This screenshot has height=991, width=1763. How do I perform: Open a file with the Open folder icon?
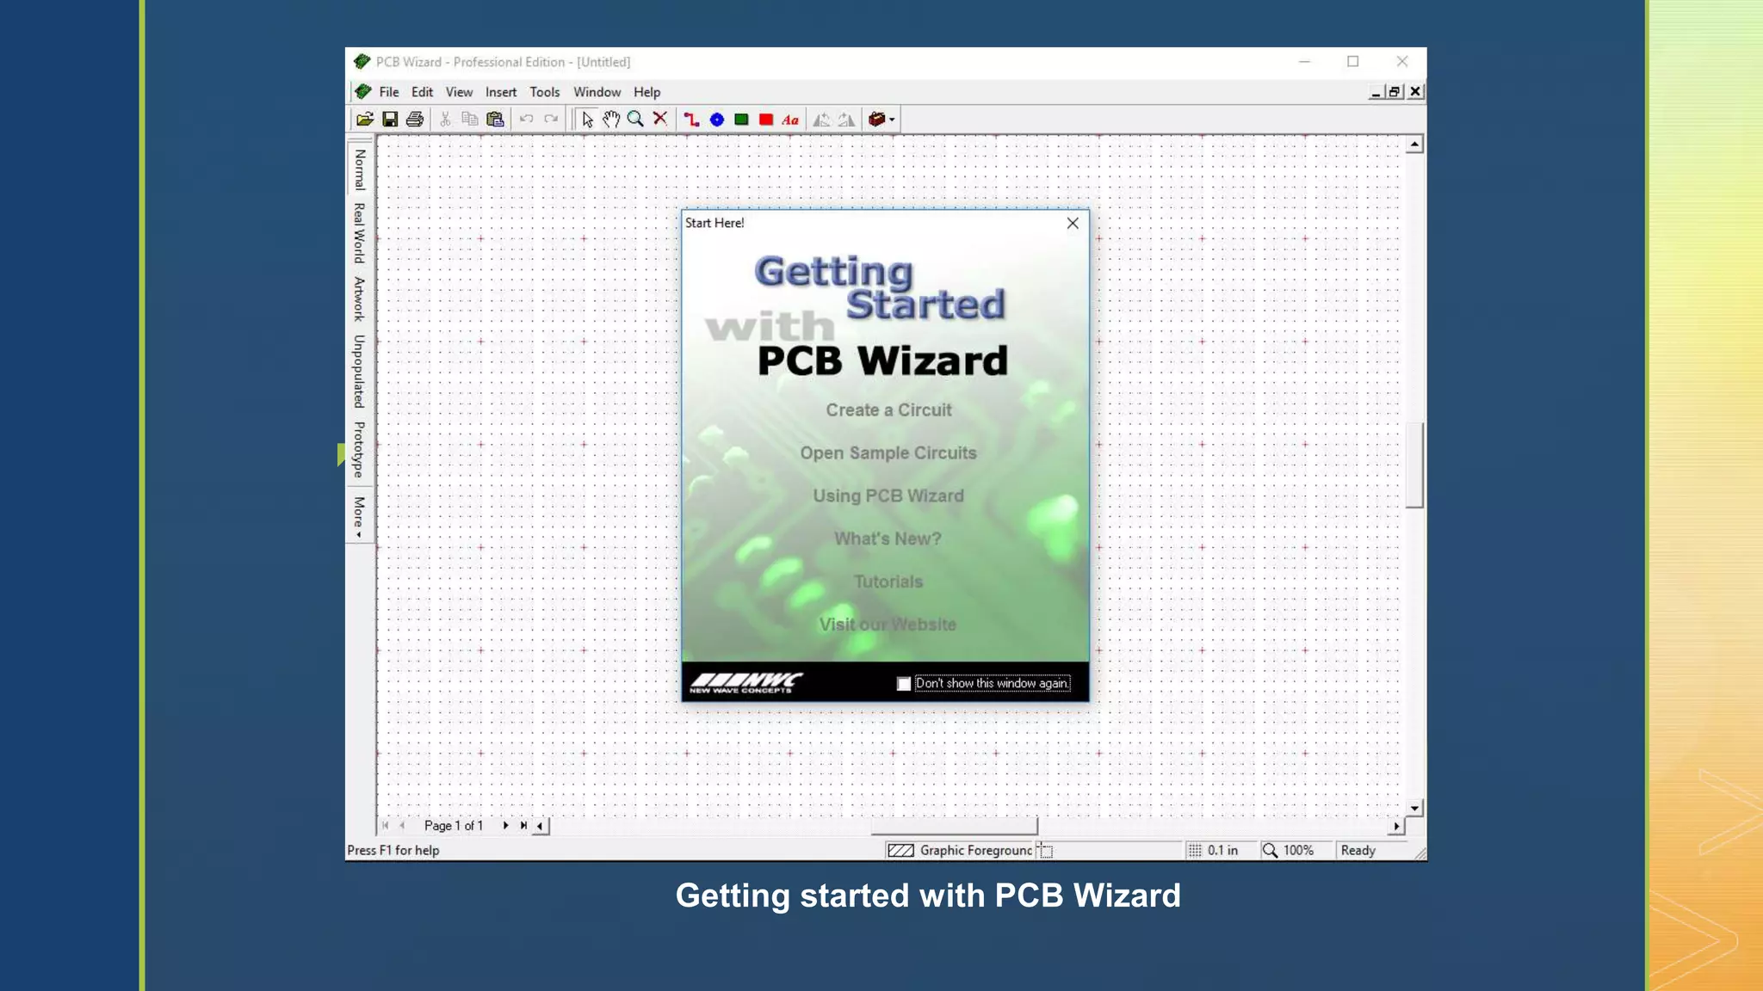pos(365,120)
